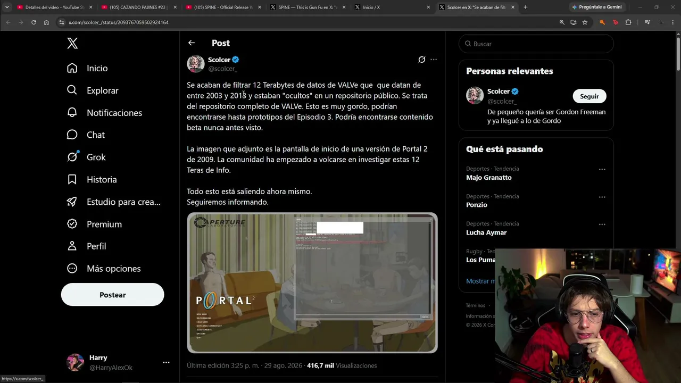Click the X logo in the sidebar
The image size is (681, 383).
pos(72,44)
